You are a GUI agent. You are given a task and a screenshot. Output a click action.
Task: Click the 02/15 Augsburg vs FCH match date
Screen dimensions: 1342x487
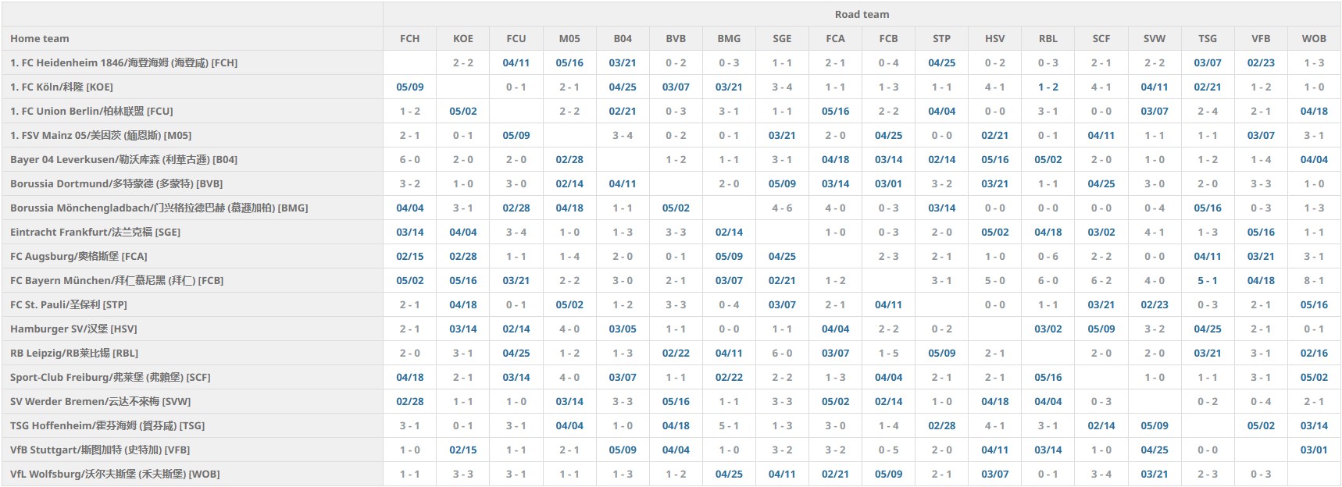coord(409,256)
